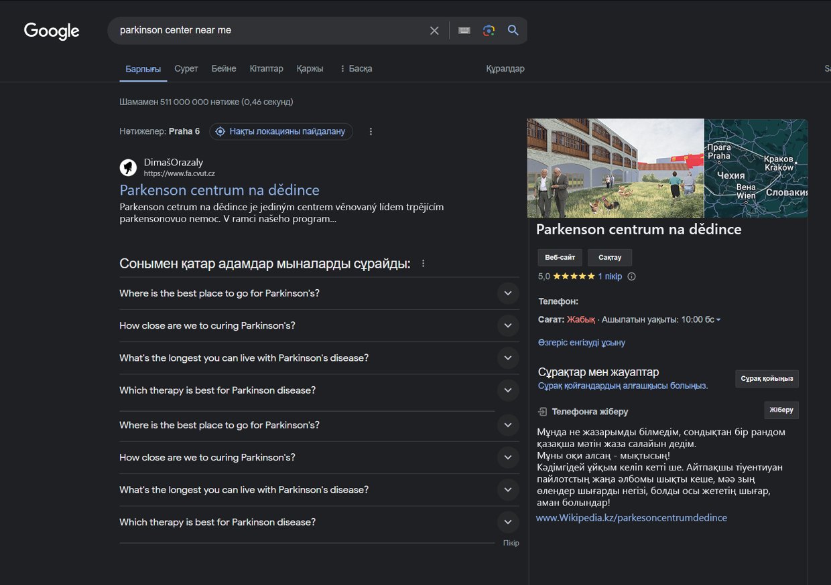831x585 pixels.
Task: Click the info icon next to 1 пікір
Action: pyautogui.click(x=631, y=276)
